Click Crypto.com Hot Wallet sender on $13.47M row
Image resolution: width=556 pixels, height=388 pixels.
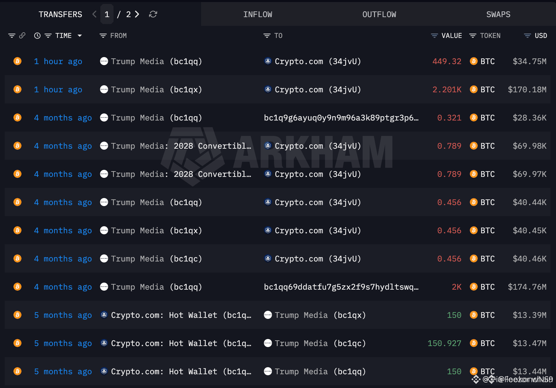click(x=181, y=343)
